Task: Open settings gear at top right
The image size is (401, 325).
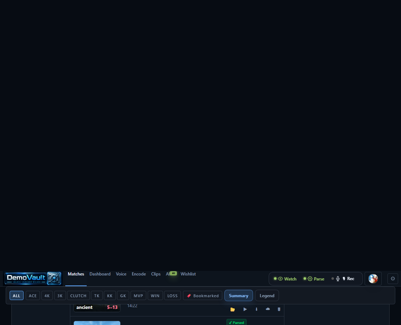Action: 393,279
